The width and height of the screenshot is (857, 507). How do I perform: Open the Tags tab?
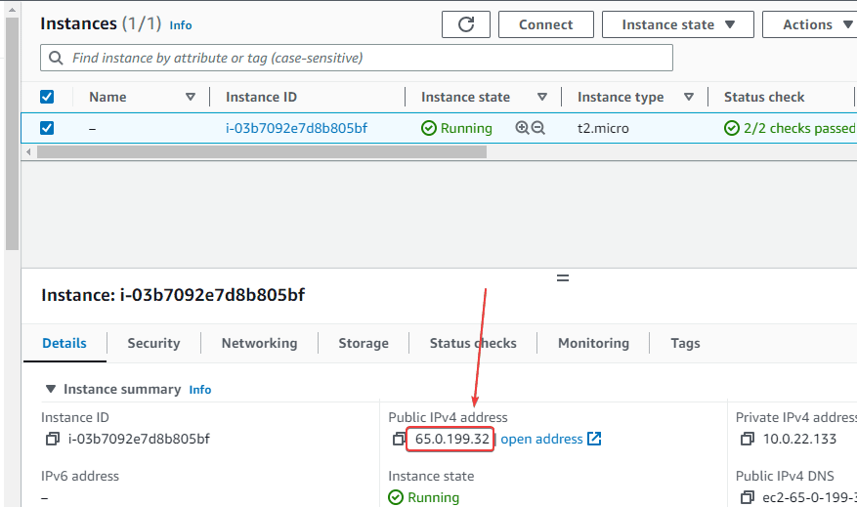pyautogui.click(x=685, y=343)
